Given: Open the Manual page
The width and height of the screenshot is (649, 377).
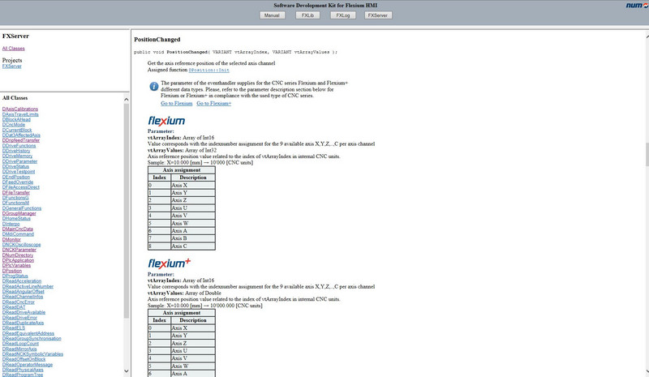Looking at the screenshot, I should click(x=273, y=15).
